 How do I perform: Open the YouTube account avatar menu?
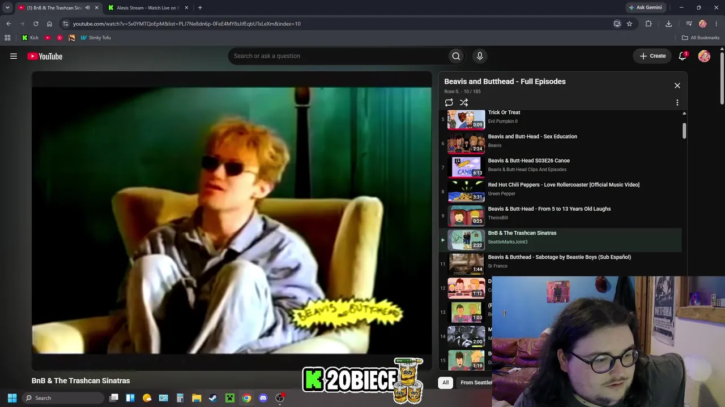(x=704, y=56)
